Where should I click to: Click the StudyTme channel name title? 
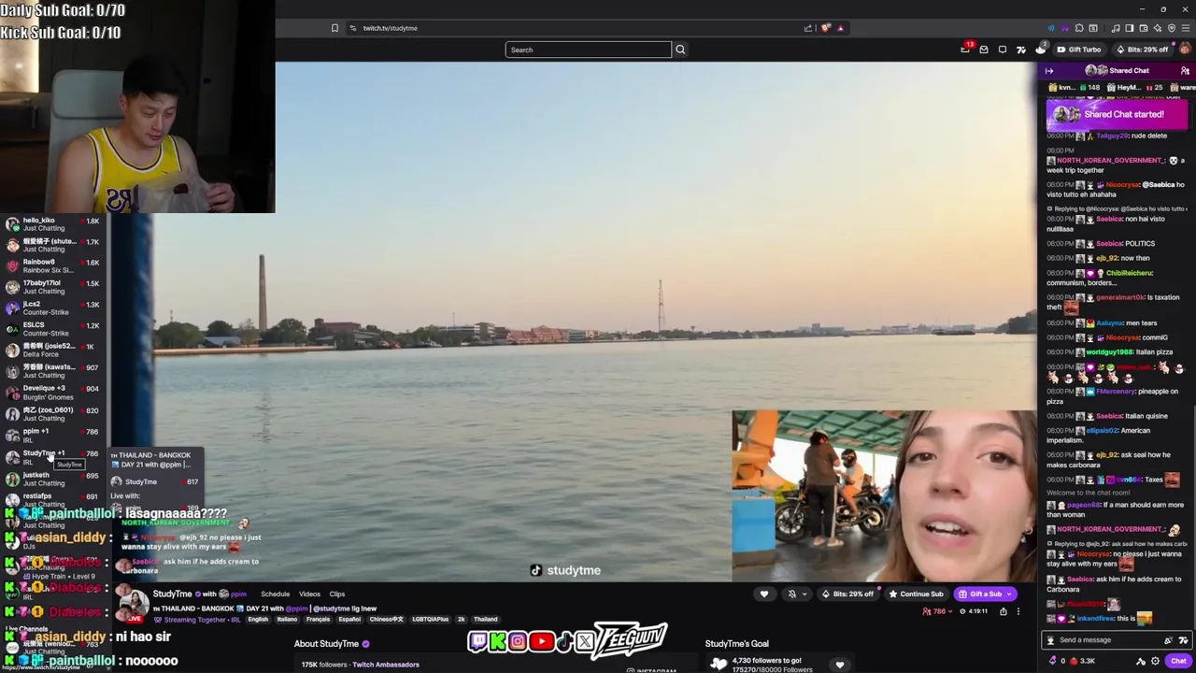coord(173,594)
